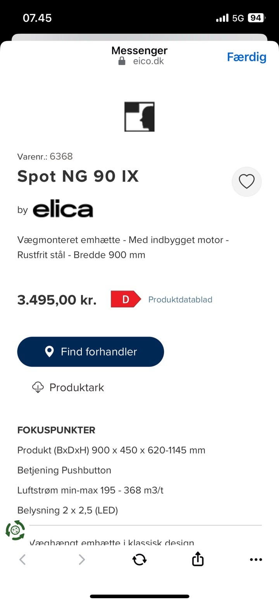Go forward with the right chevron
279x604 pixels.
coord(81,559)
